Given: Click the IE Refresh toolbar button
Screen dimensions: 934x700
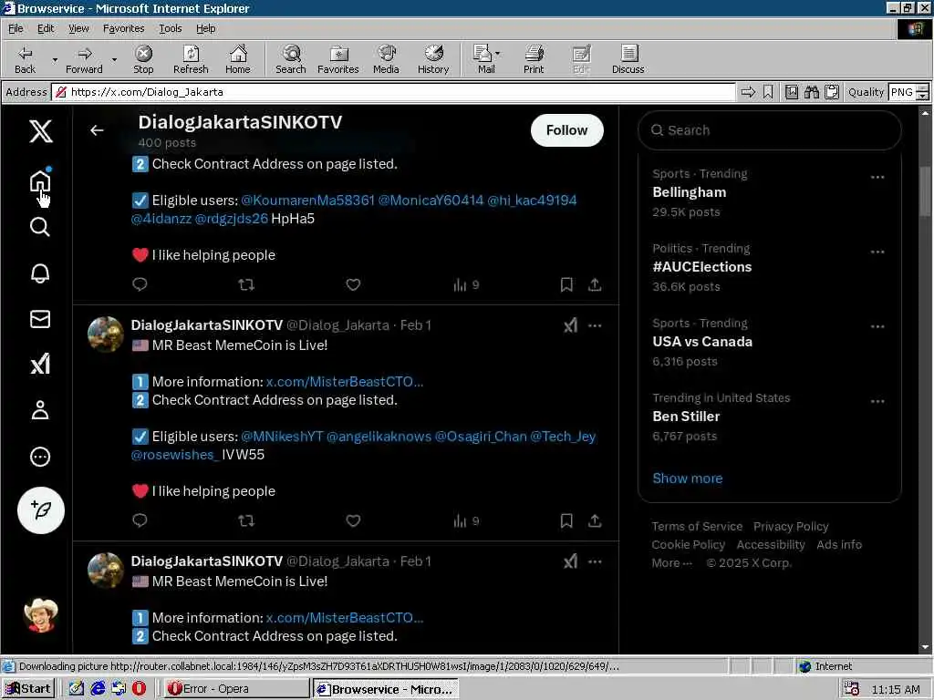Looking at the screenshot, I should coord(191,59).
